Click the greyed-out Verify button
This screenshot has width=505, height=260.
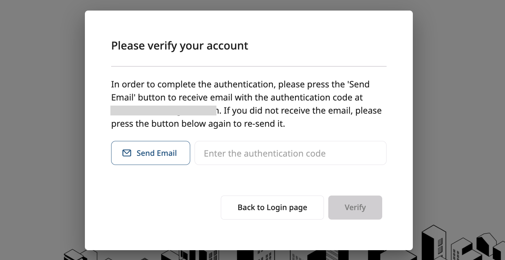pos(355,208)
